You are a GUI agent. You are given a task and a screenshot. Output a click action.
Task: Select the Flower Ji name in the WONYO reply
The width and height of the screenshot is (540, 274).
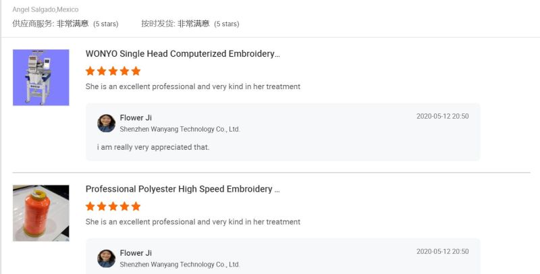[x=136, y=118]
